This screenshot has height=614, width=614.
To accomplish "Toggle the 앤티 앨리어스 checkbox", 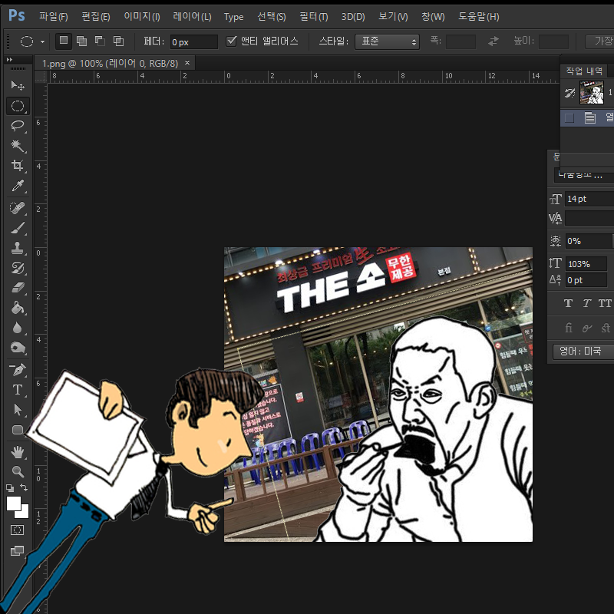I will pos(232,41).
